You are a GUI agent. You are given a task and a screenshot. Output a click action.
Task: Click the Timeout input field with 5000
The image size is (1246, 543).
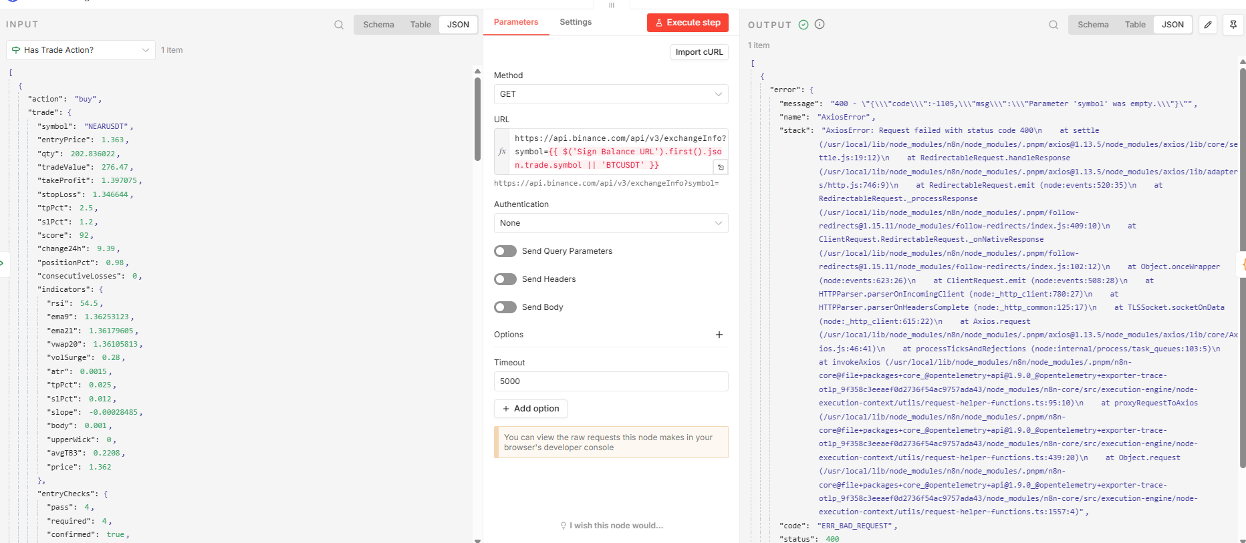[x=610, y=381]
